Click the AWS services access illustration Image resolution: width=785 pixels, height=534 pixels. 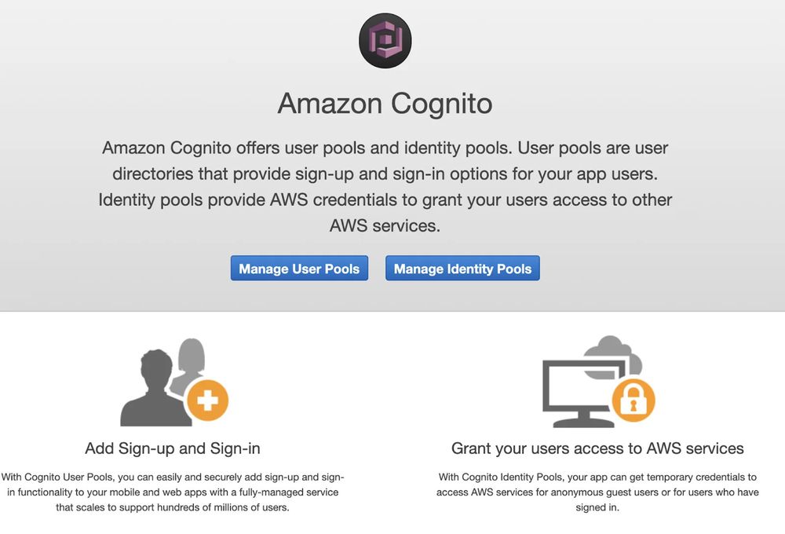pyautogui.click(x=598, y=383)
